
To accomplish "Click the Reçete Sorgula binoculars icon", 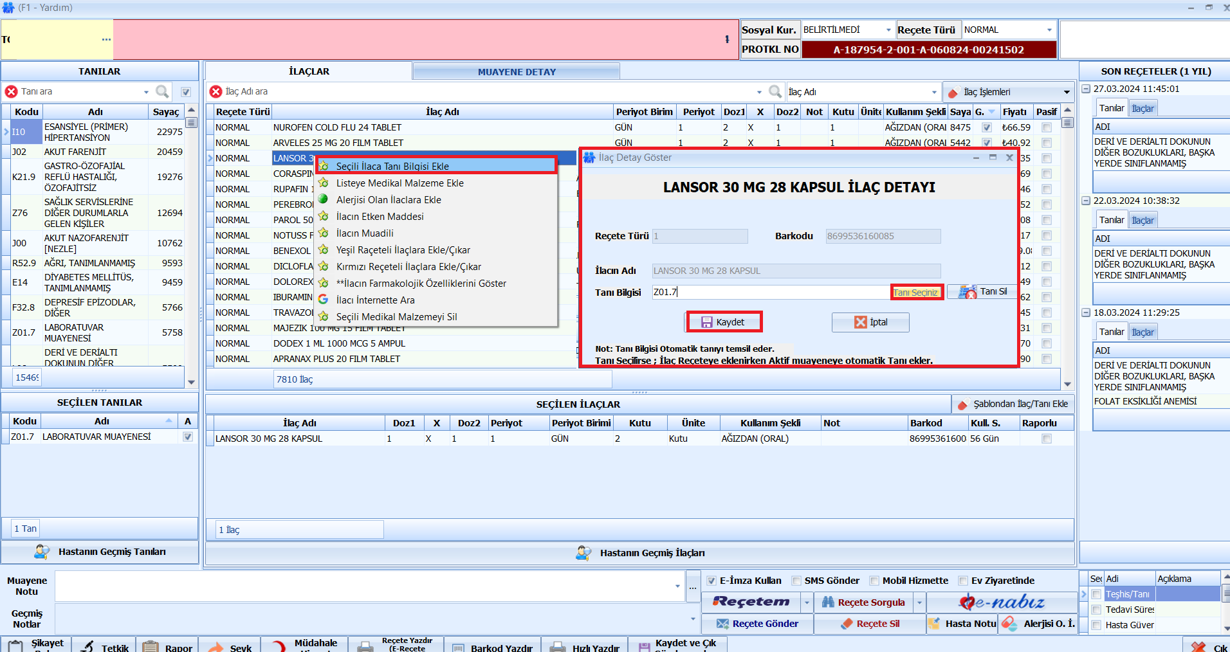I will [828, 602].
